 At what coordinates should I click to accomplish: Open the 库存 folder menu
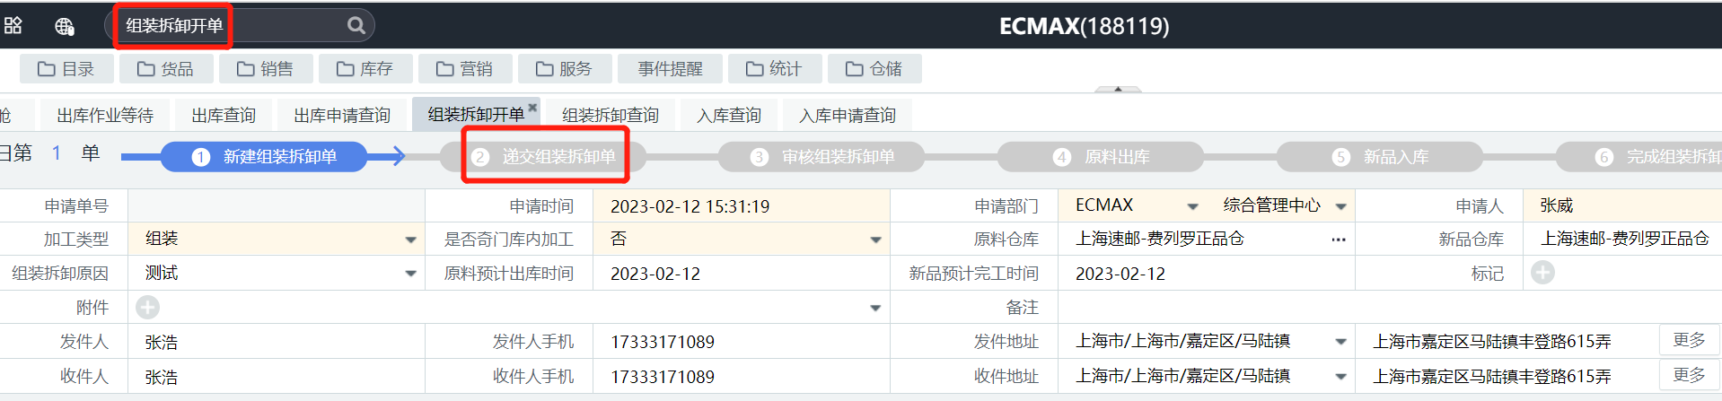(364, 69)
